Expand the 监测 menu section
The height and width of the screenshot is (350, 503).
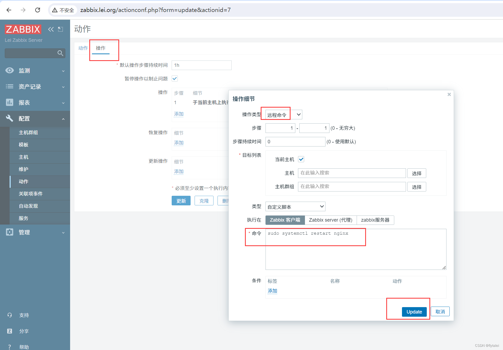(x=35, y=71)
